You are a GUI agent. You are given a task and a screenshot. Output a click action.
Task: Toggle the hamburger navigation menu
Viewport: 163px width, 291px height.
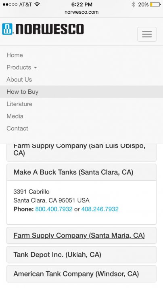[x=147, y=34]
